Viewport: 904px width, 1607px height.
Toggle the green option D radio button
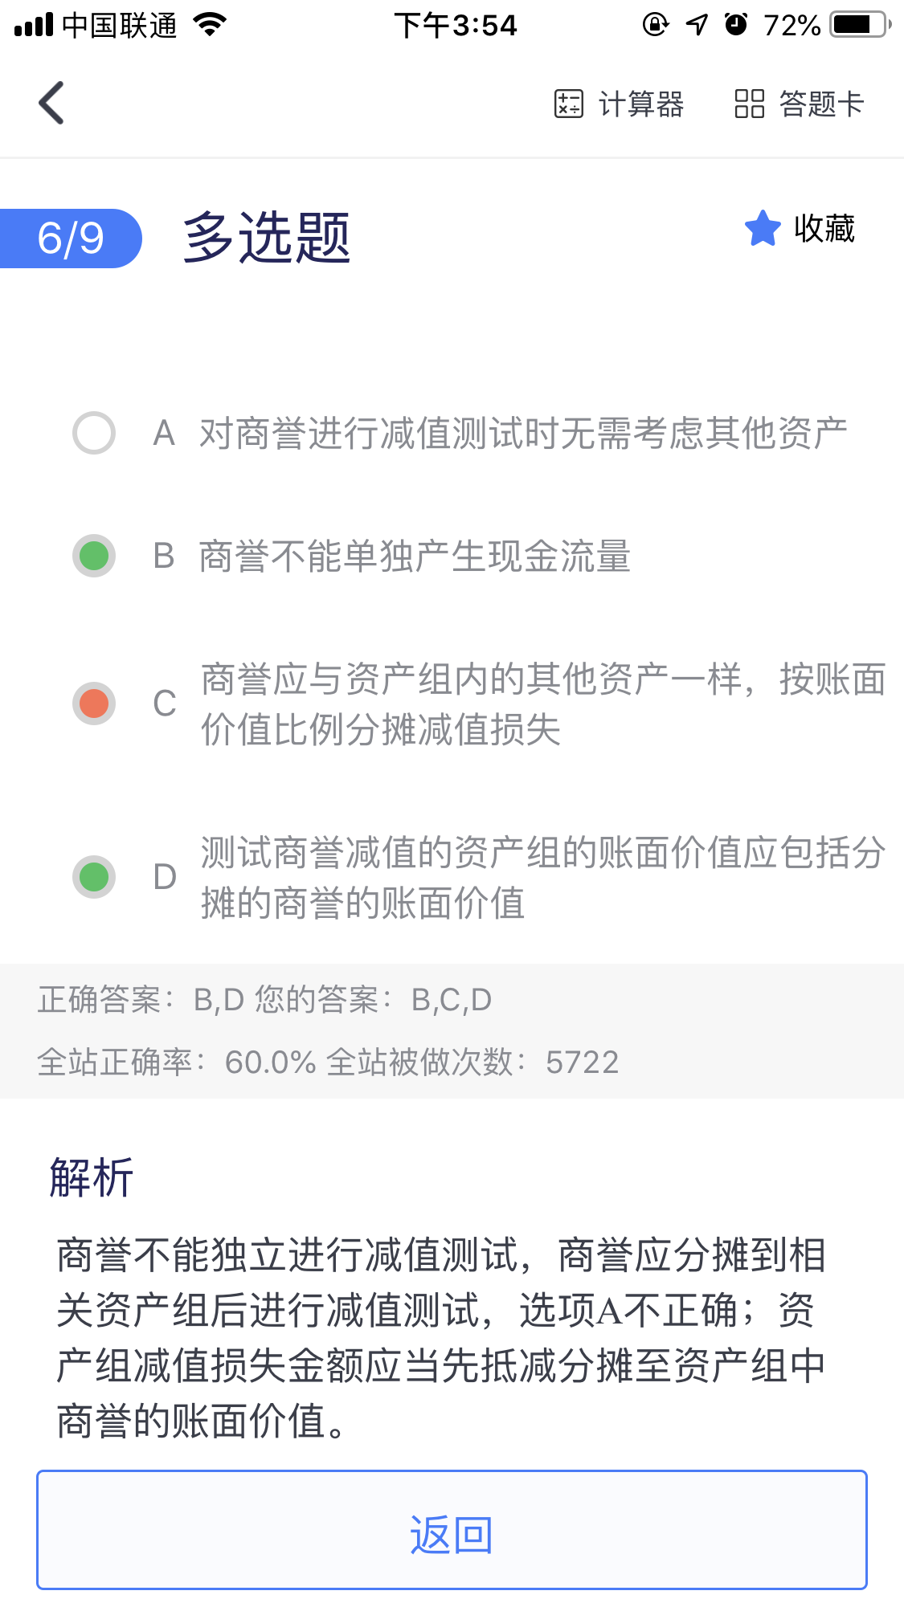(x=94, y=877)
